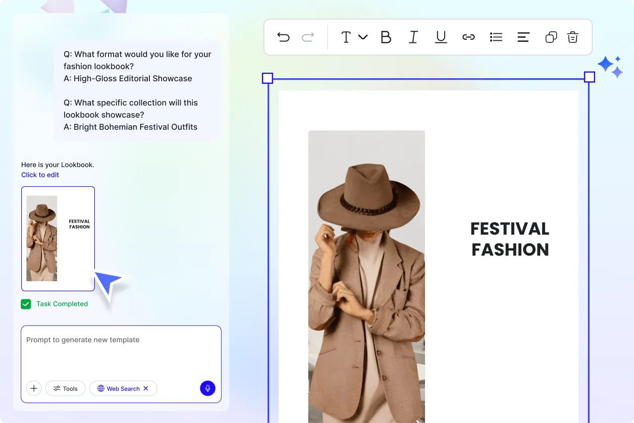This screenshot has height=423, width=634.
Task: Toggle italic formatting
Action: 413,37
